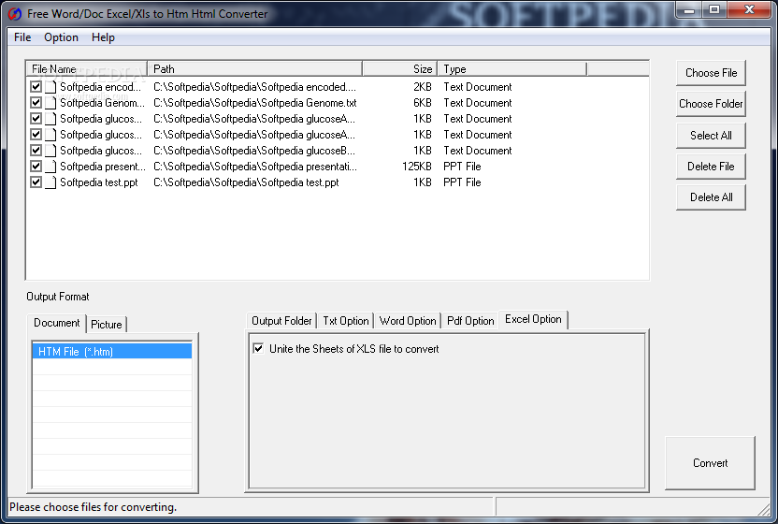Close the converter window
778x524 pixels.
[x=749, y=9]
